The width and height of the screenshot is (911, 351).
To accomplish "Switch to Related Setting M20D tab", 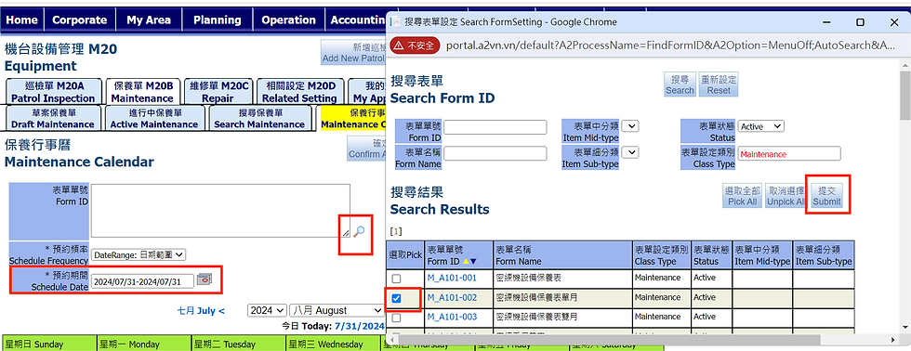I will pyautogui.click(x=299, y=92).
